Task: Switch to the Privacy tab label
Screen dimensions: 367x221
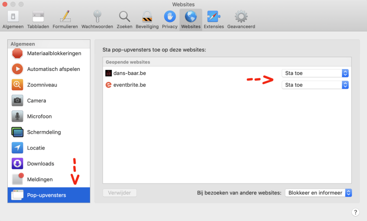Action: click(170, 27)
